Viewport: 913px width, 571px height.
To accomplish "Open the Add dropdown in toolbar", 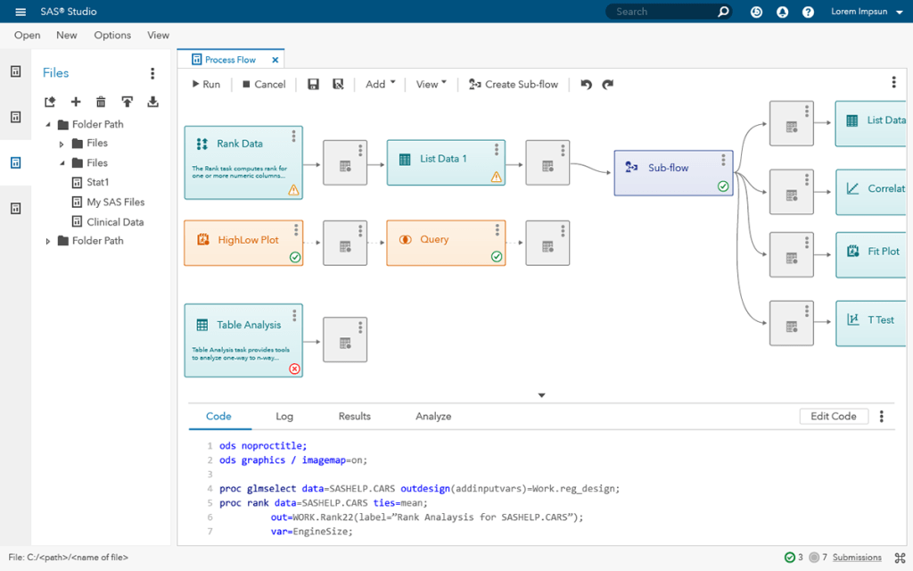I will coord(380,84).
